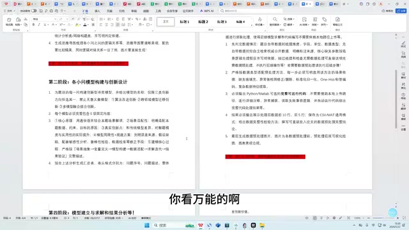Open the References ribbon tab
The image size is (409, 230).
(x=121, y=11)
